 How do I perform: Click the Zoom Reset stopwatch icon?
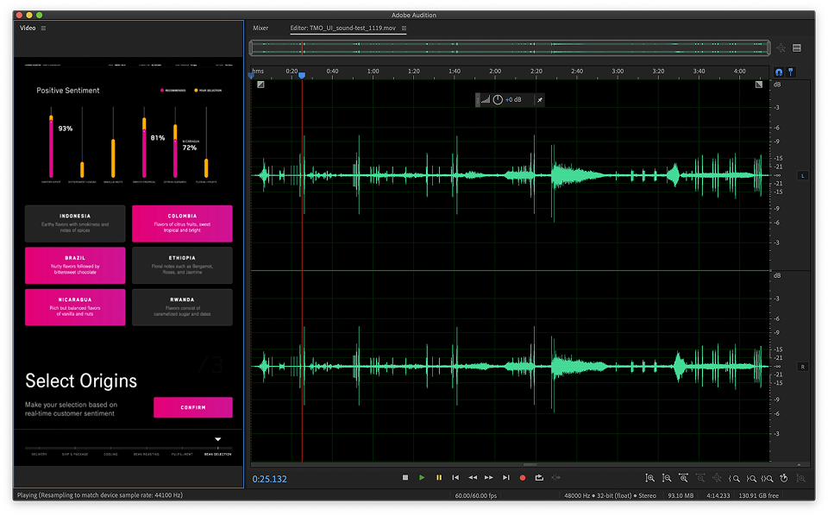[x=784, y=479]
